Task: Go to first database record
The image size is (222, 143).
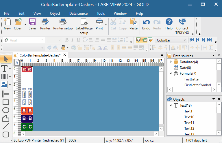Action: (x=192, y=40)
